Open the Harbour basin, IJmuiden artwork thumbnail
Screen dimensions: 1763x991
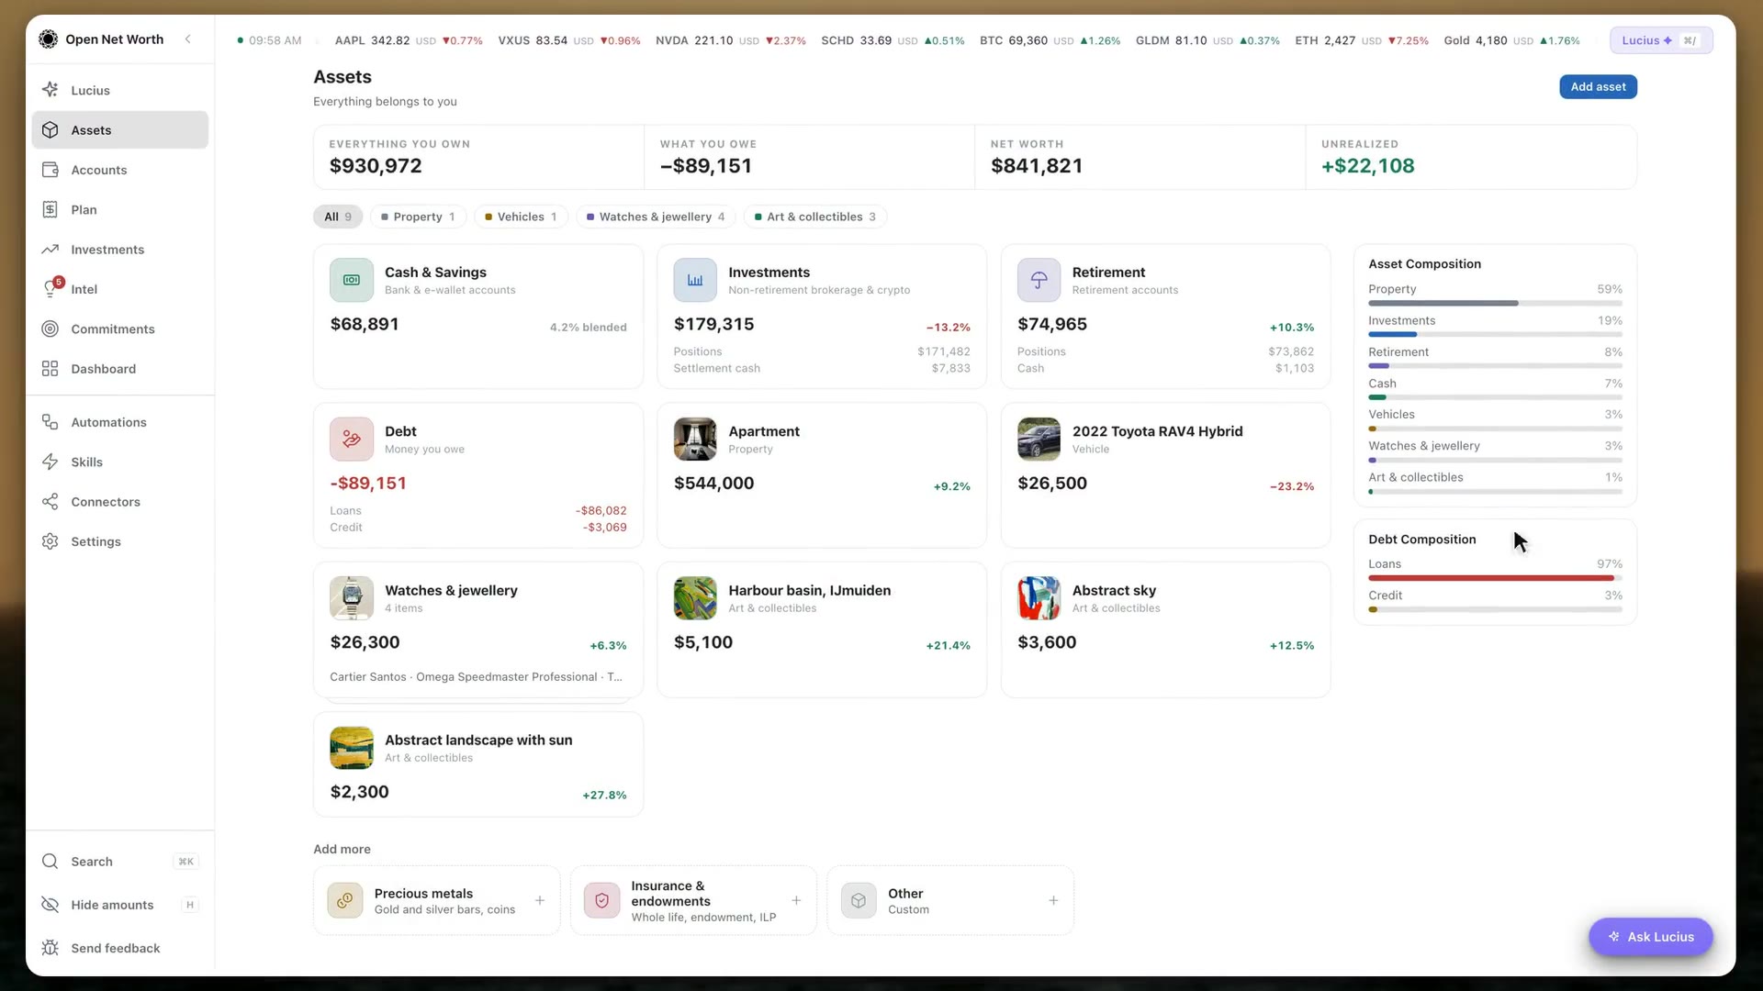[x=695, y=598]
